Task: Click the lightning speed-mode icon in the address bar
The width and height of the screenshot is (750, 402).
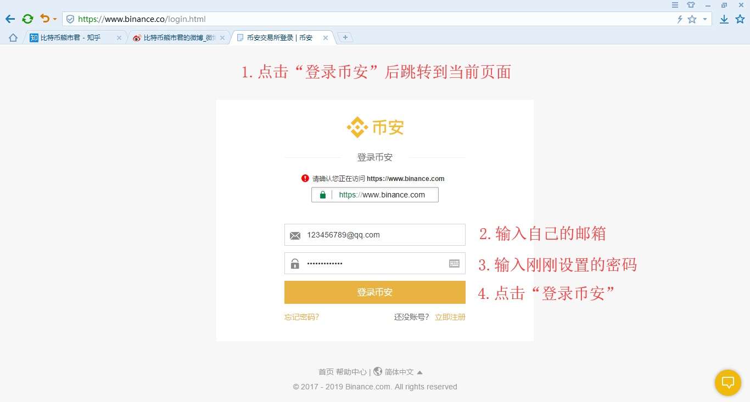Action: tap(680, 19)
